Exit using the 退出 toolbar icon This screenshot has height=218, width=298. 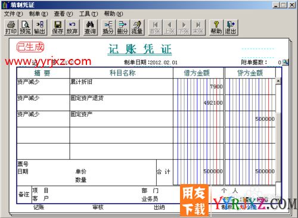[231, 27]
